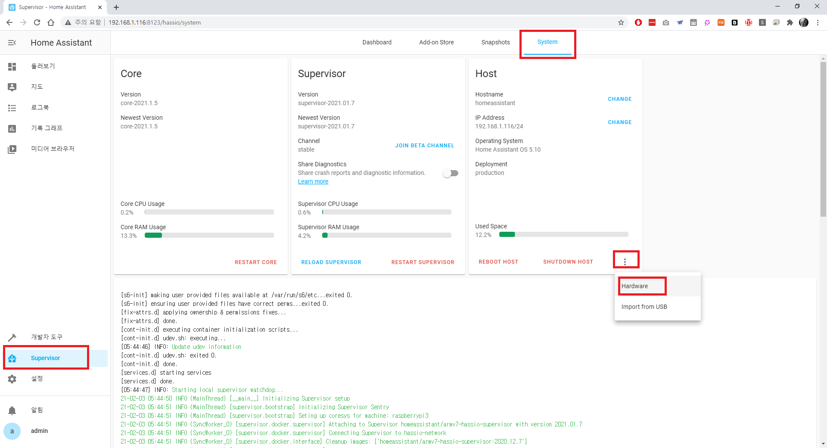The height and width of the screenshot is (448, 827).
Task: Open the 미디어 브라우저 media browser icon
Action: pos(12,149)
